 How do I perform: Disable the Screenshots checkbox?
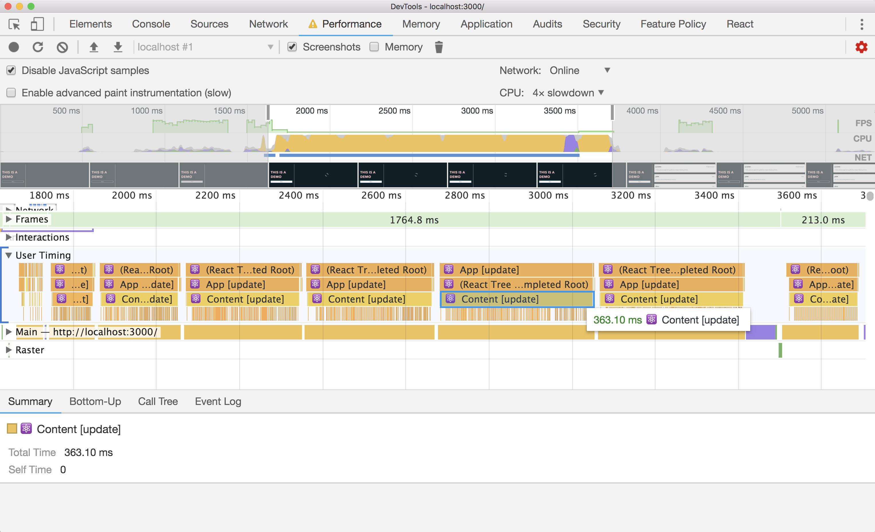coord(292,47)
